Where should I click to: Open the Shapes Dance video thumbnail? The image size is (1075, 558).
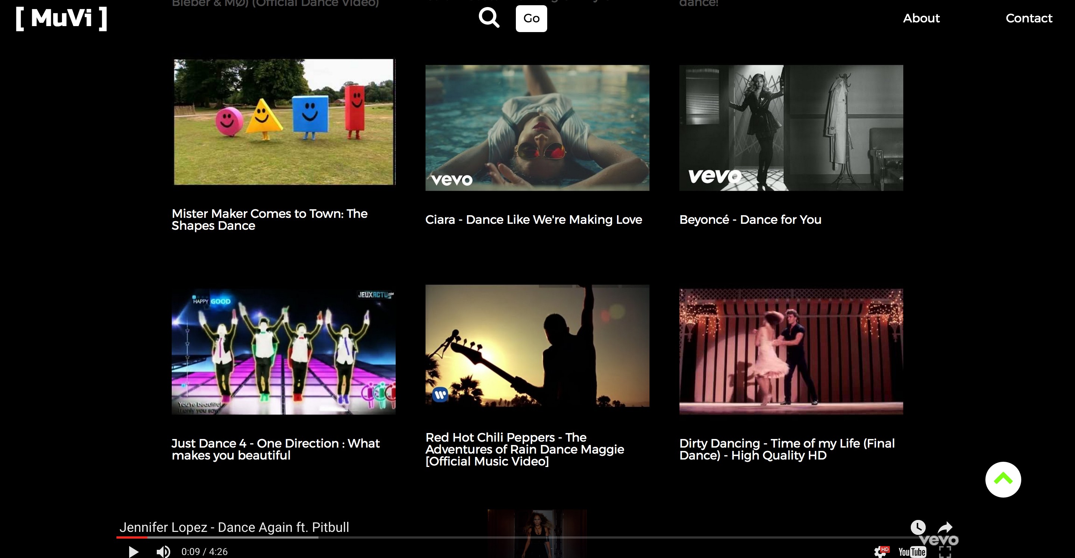pos(284,122)
